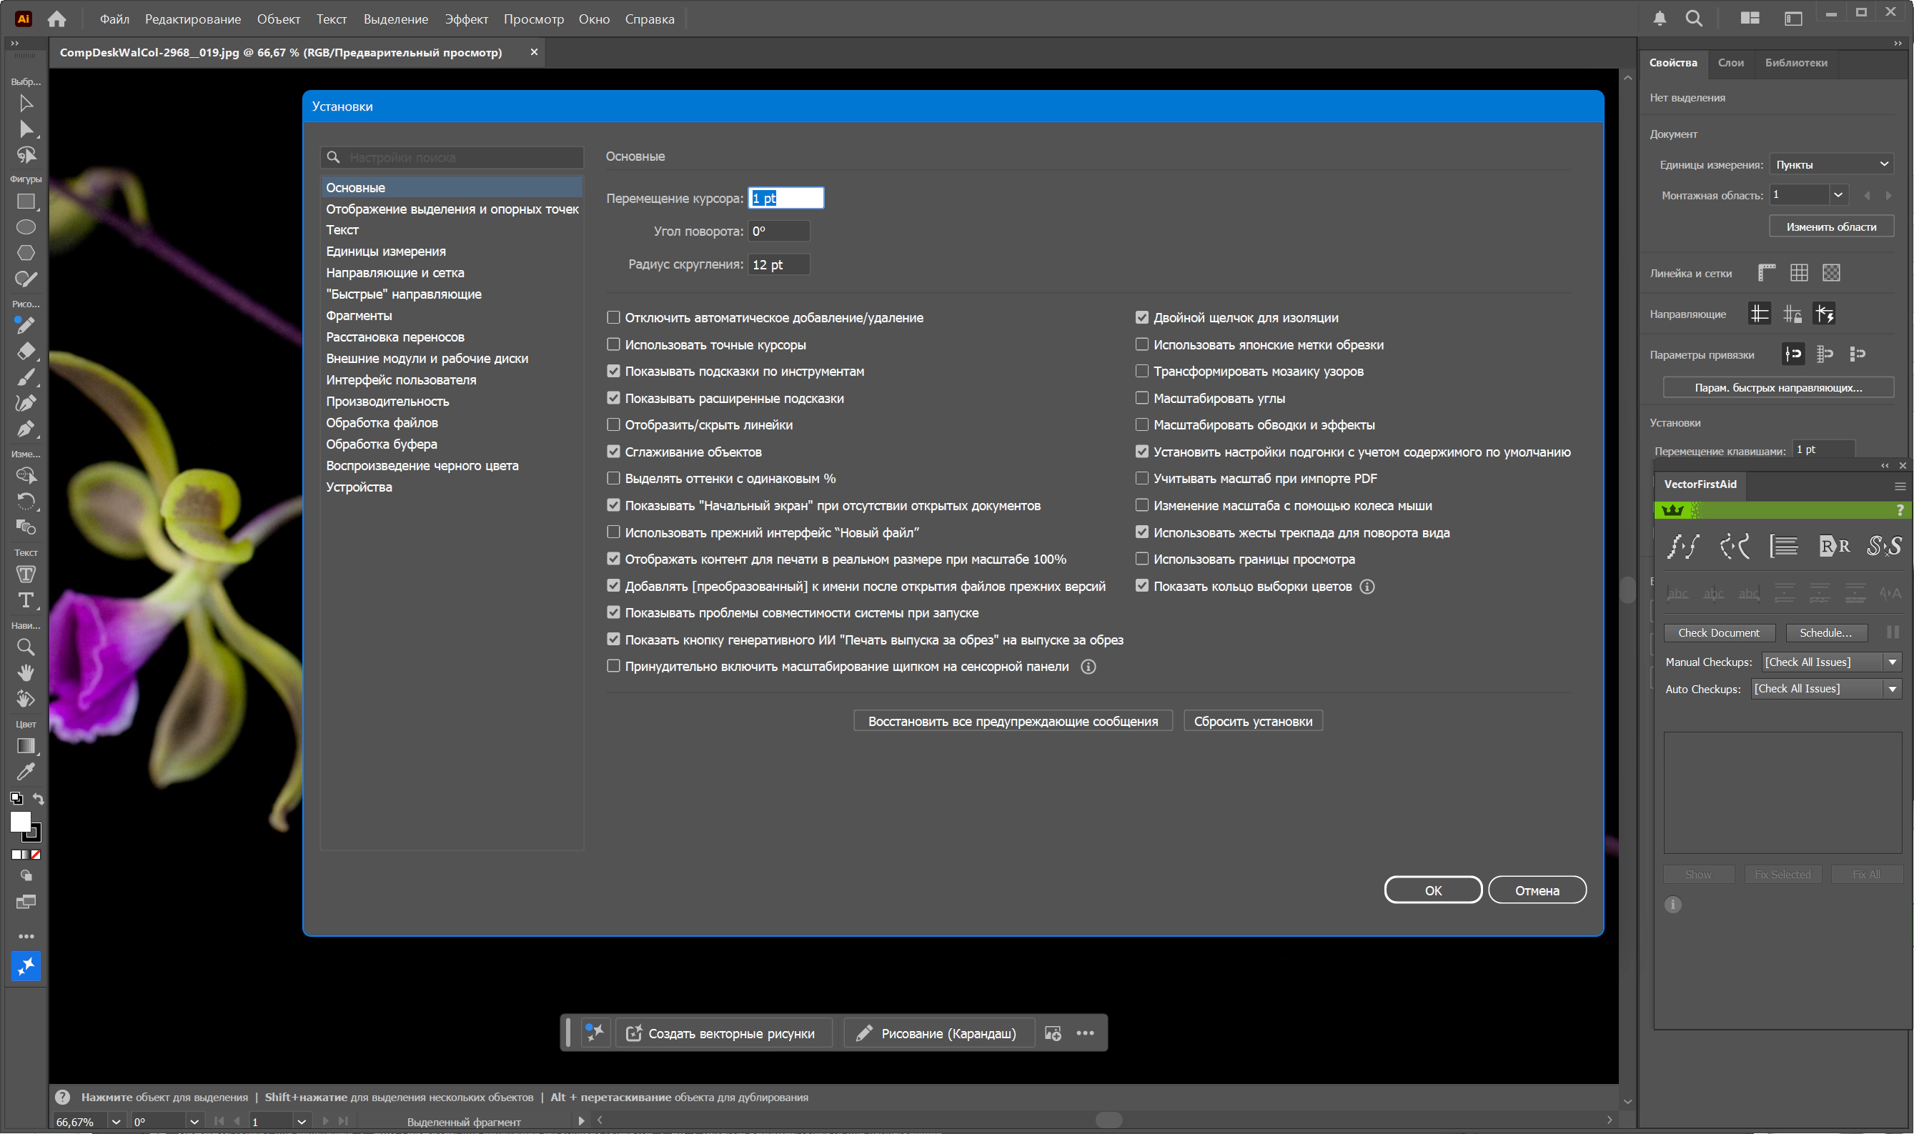Enable 'Масштабировать углы' checkbox
Screen dimensions: 1914x1134
pos(1141,398)
